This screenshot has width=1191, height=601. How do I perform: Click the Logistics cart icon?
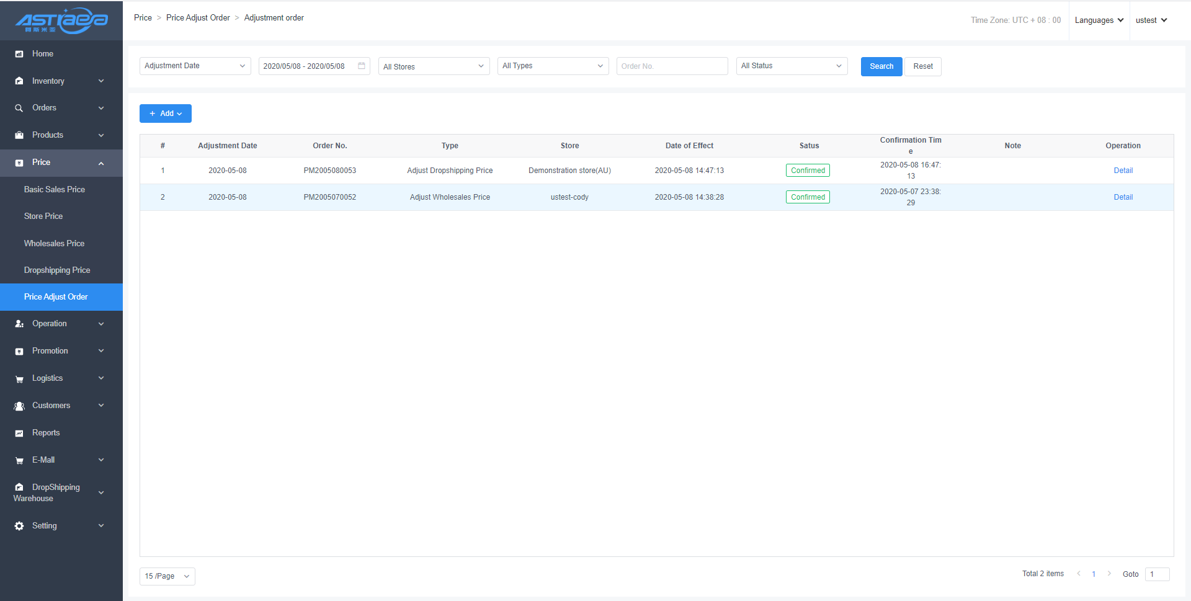[x=19, y=378]
